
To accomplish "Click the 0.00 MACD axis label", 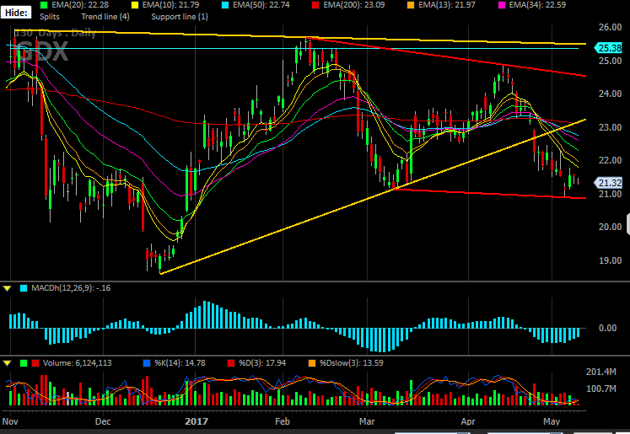I will point(608,328).
